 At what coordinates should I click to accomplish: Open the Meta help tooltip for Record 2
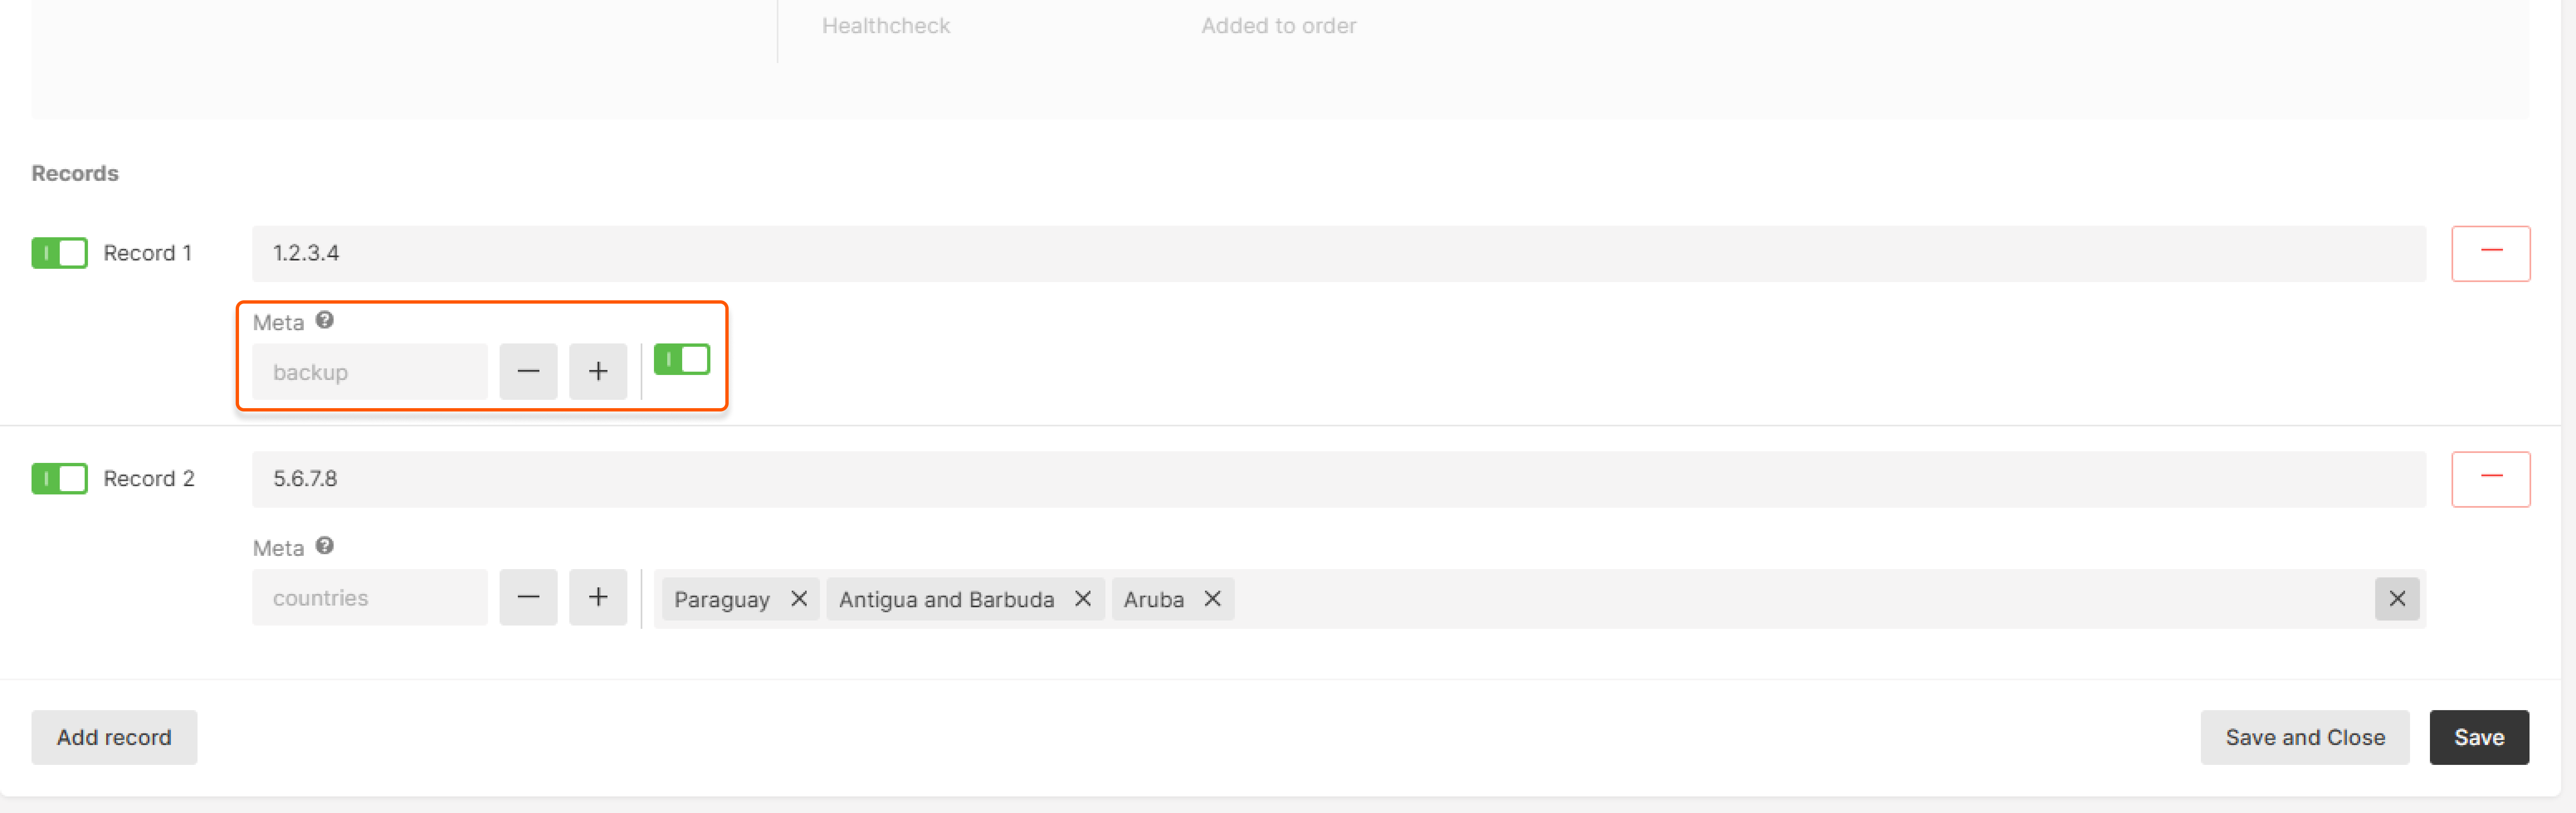(x=324, y=546)
